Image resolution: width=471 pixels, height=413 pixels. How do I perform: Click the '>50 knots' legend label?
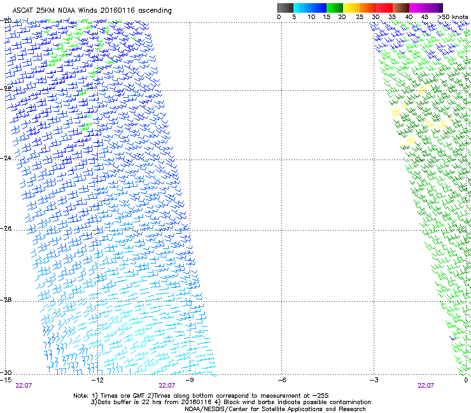point(453,17)
